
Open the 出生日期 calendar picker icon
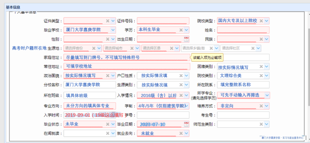[186, 39]
